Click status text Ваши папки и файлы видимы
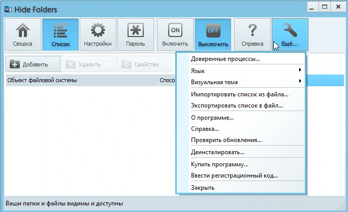Screen dimensions: 348x212 click(x=64, y=203)
